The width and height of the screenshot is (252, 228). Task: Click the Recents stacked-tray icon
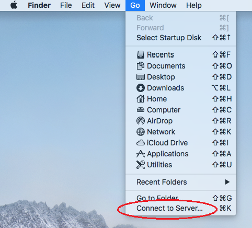click(x=140, y=54)
